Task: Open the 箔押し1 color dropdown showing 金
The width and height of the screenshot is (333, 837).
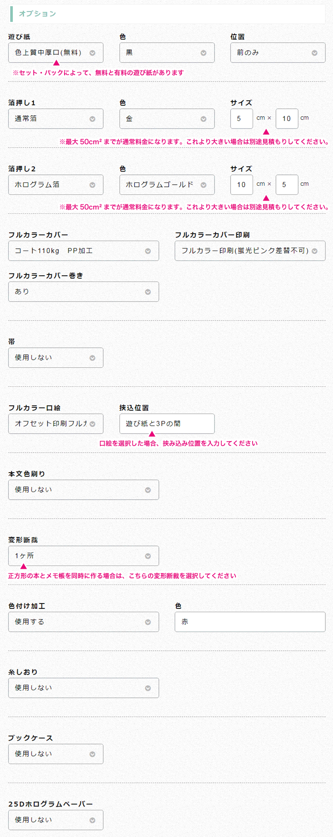Action: 167,119
